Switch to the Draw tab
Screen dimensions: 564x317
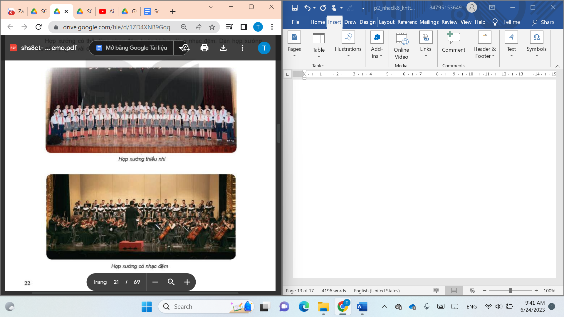(x=350, y=22)
